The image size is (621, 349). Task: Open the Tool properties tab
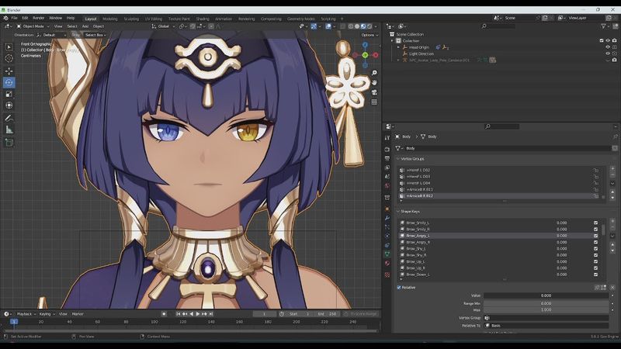click(x=387, y=138)
